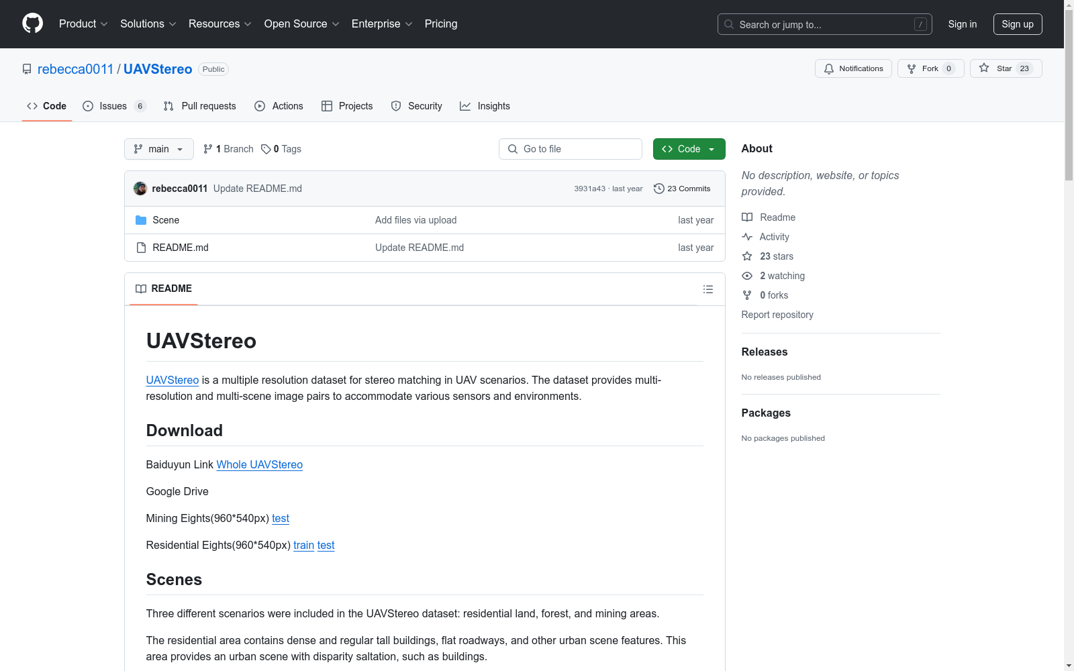Click Sign in
1074x671 pixels.
963,24
